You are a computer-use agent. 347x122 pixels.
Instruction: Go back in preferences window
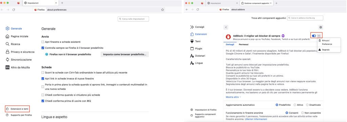coord(2,10)
